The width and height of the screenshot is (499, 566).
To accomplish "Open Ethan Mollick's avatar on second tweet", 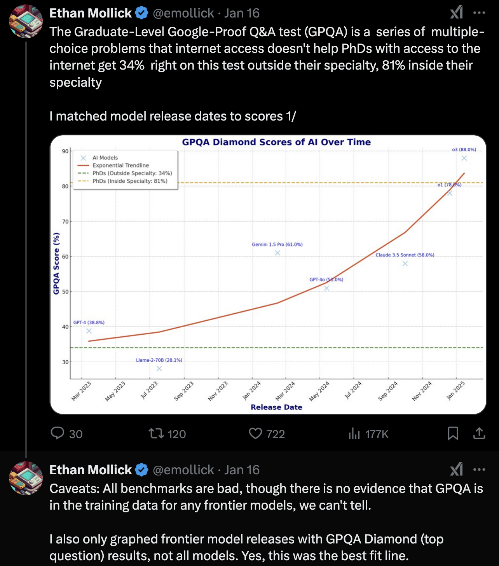I will [x=26, y=478].
